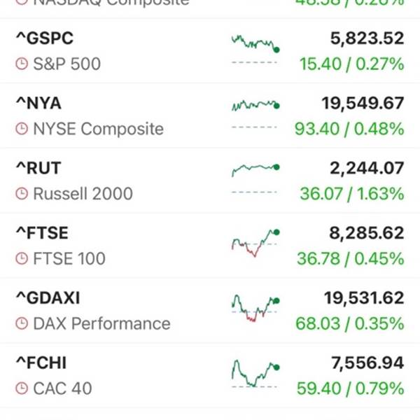Tap the clock icon beside FTSE 100
This screenshot has width=420, height=420.
22,259
